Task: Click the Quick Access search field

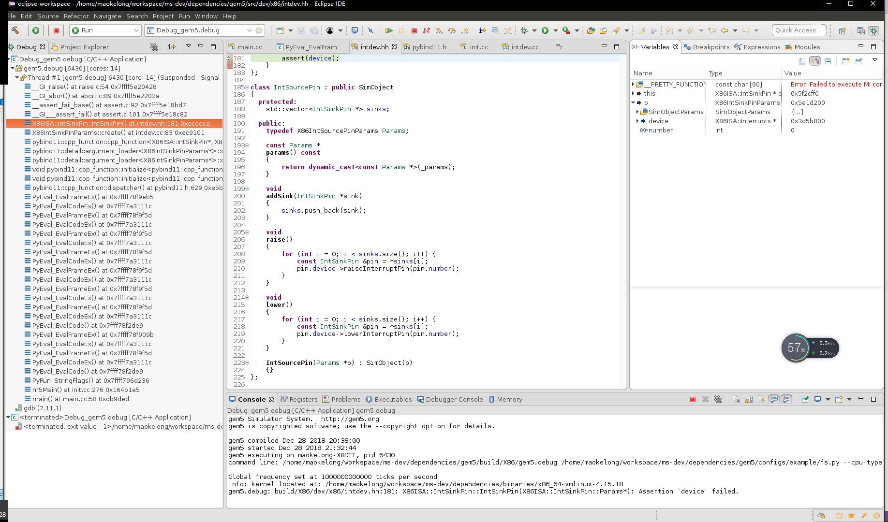Action: click(798, 30)
